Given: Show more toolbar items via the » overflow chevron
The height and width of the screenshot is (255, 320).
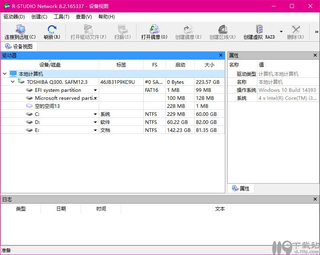Looking at the screenshot, I should click(x=316, y=32).
